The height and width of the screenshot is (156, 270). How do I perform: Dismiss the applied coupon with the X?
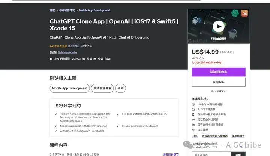click(241, 145)
